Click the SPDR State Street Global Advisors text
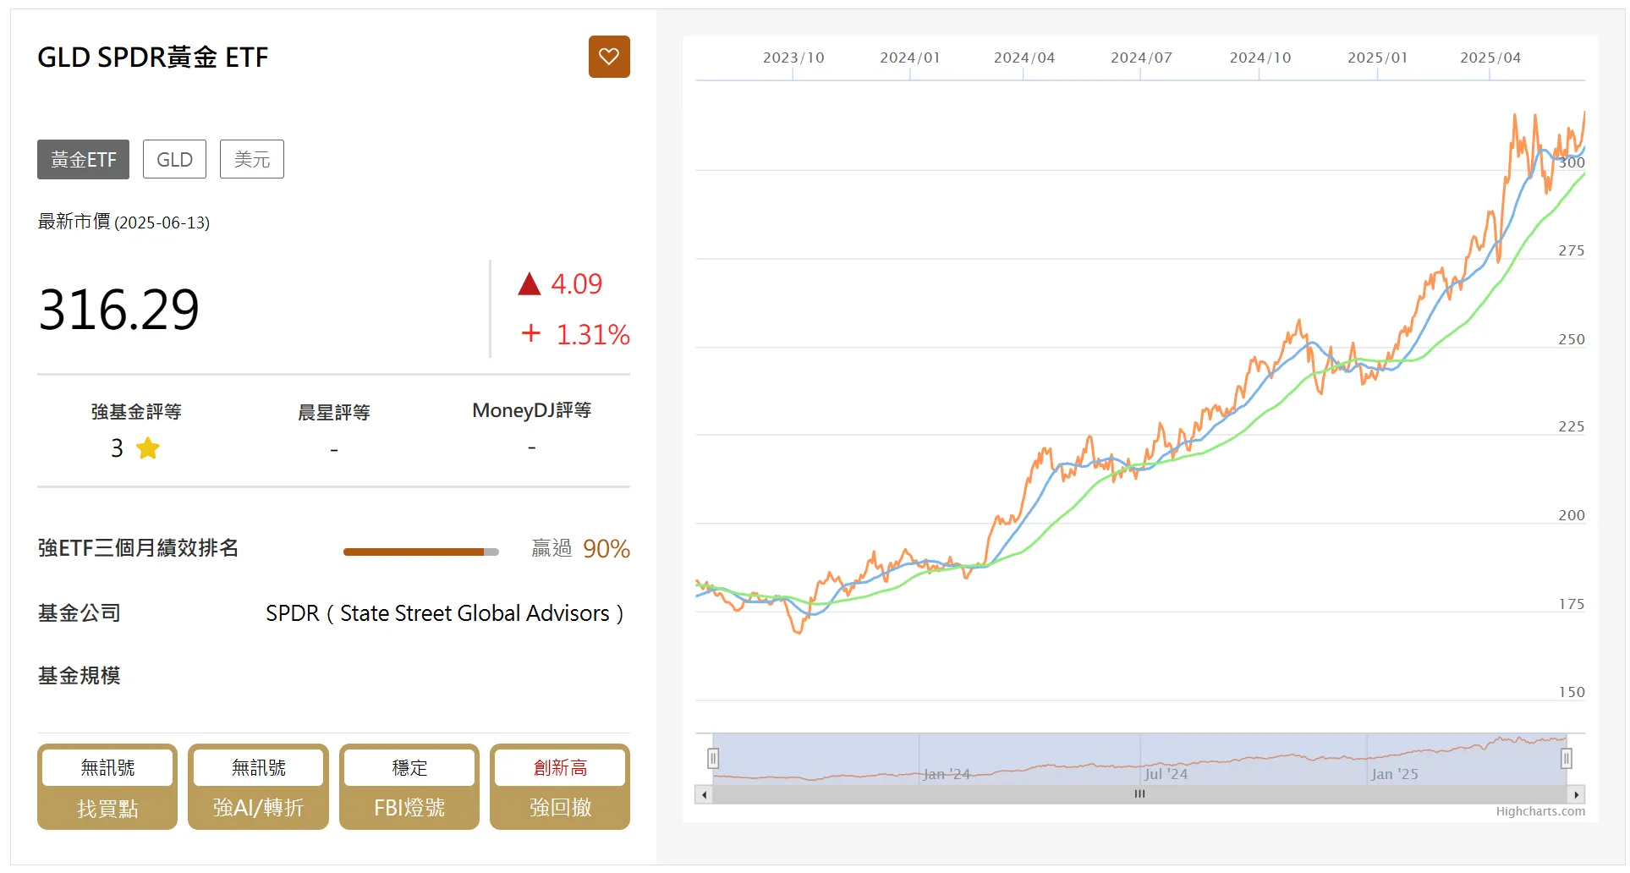Viewport: 1630px width, 873px height. pos(445,613)
